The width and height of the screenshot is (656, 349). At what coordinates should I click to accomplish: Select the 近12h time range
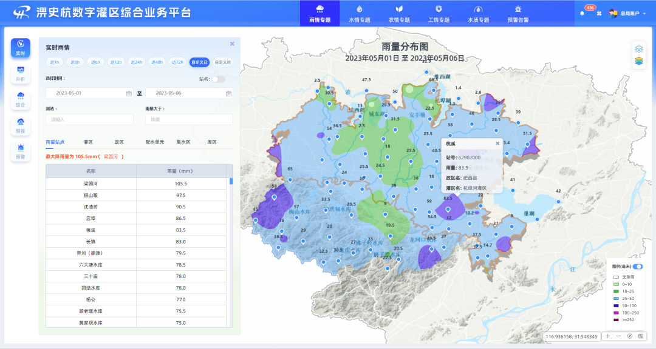[116, 62]
